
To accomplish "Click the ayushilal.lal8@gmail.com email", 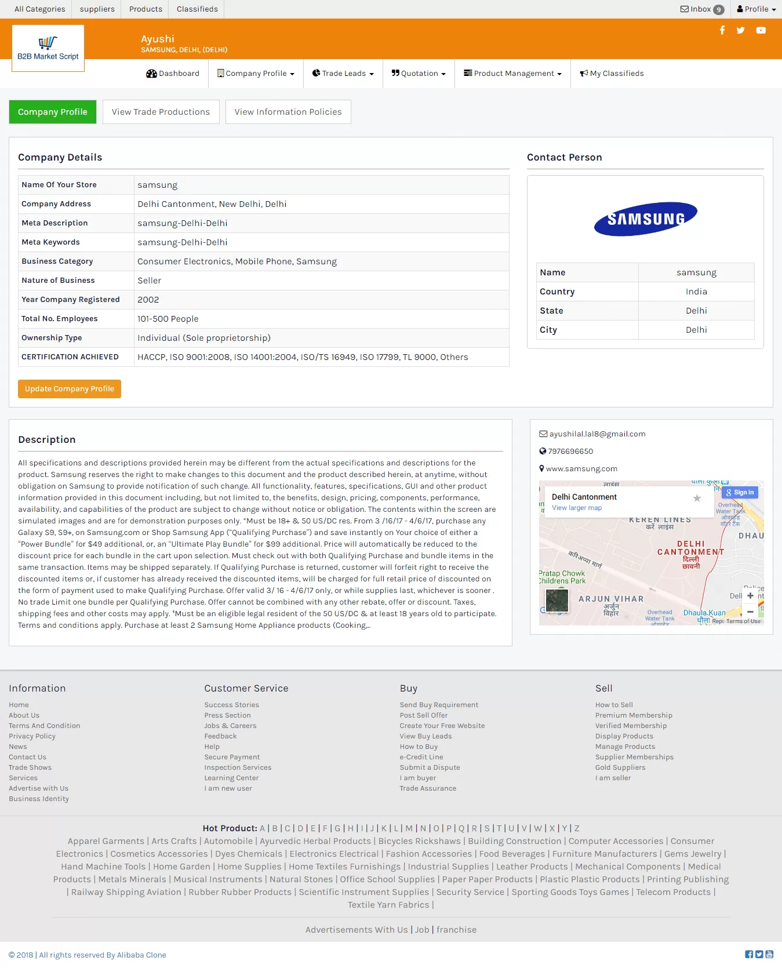I will click(x=597, y=434).
